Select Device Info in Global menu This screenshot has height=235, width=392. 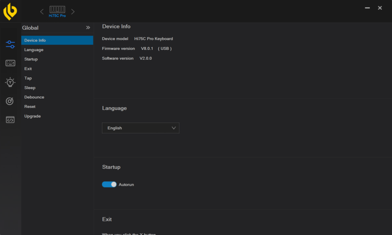[57, 40]
